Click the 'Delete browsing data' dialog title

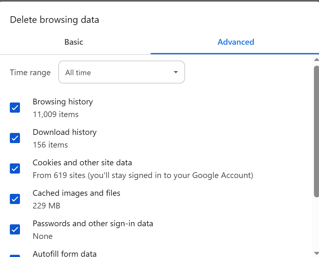54,20
